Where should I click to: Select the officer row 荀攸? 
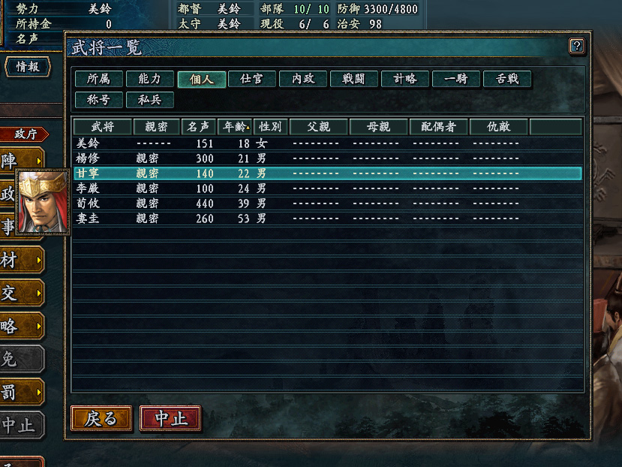coord(328,203)
